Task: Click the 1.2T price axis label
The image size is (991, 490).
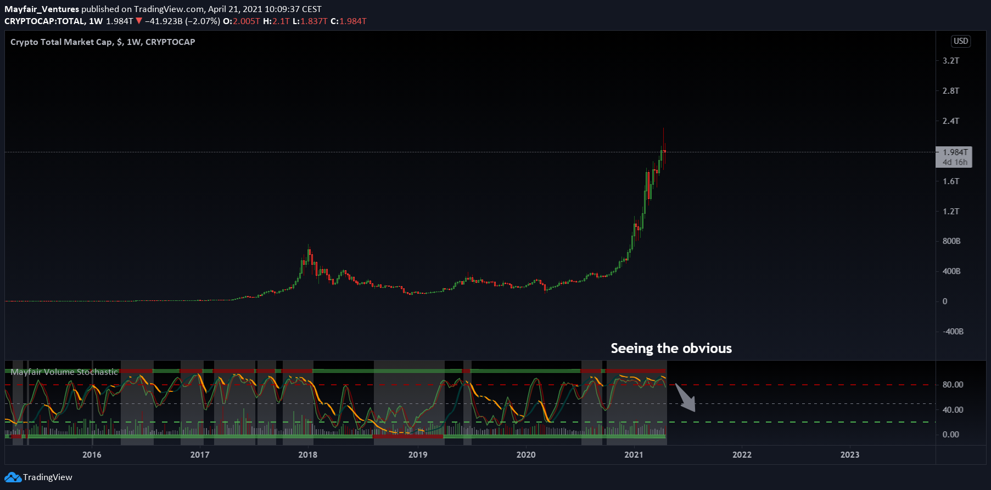Action: click(951, 212)
